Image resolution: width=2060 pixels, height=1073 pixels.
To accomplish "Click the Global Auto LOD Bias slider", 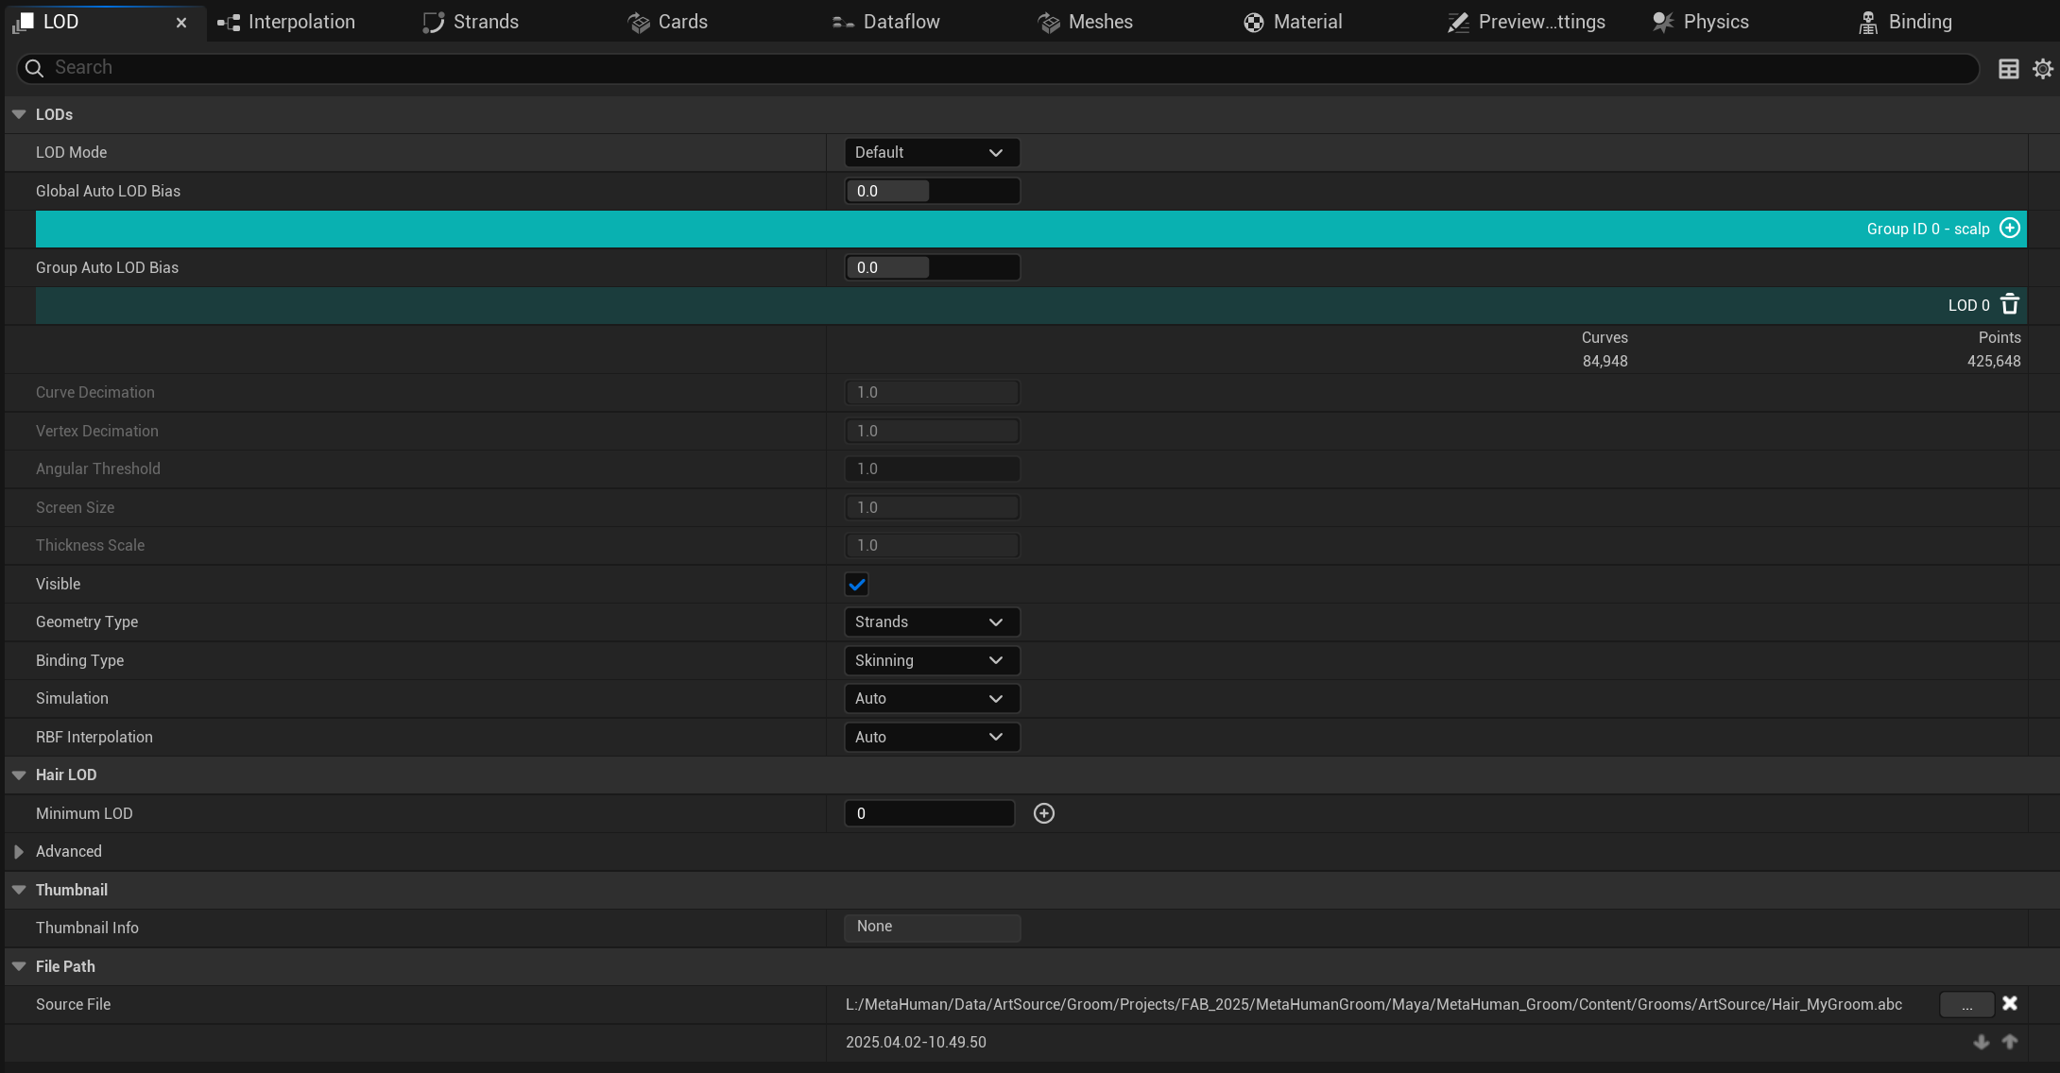I will tap(932, 191).
